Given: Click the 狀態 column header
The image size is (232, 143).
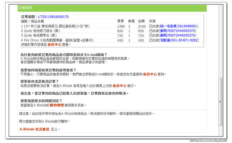Looking at the screenshot, I should coord(152,21).
